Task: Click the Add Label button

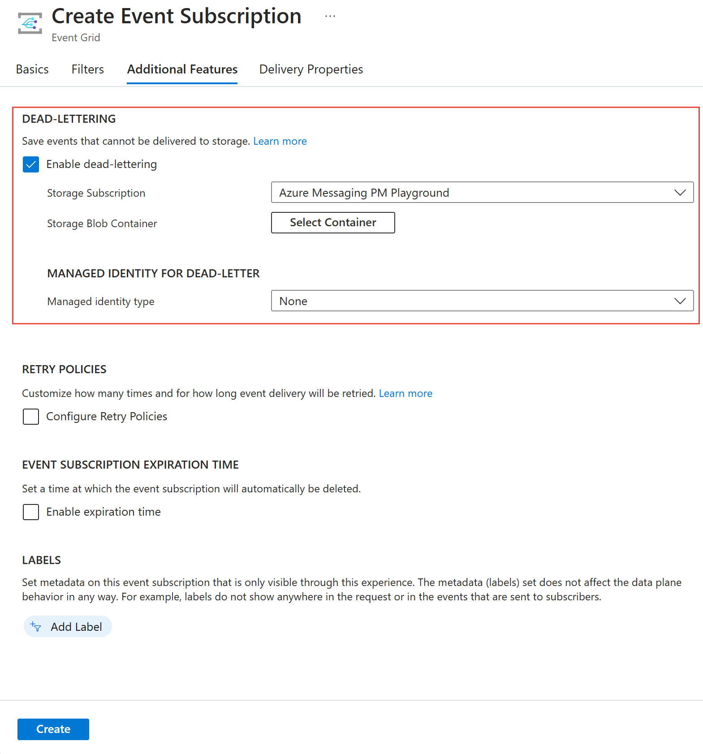Action: (x=68, y=626)
